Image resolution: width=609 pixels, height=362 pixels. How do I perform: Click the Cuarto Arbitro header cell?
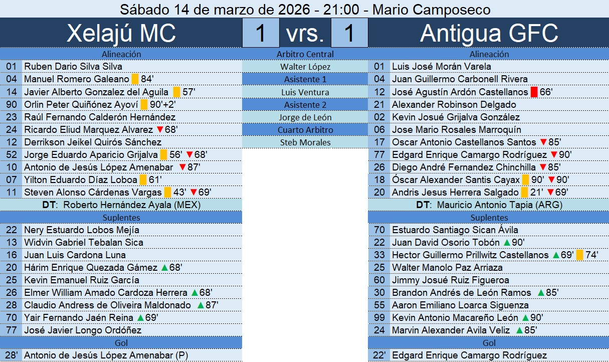point(305,130)
